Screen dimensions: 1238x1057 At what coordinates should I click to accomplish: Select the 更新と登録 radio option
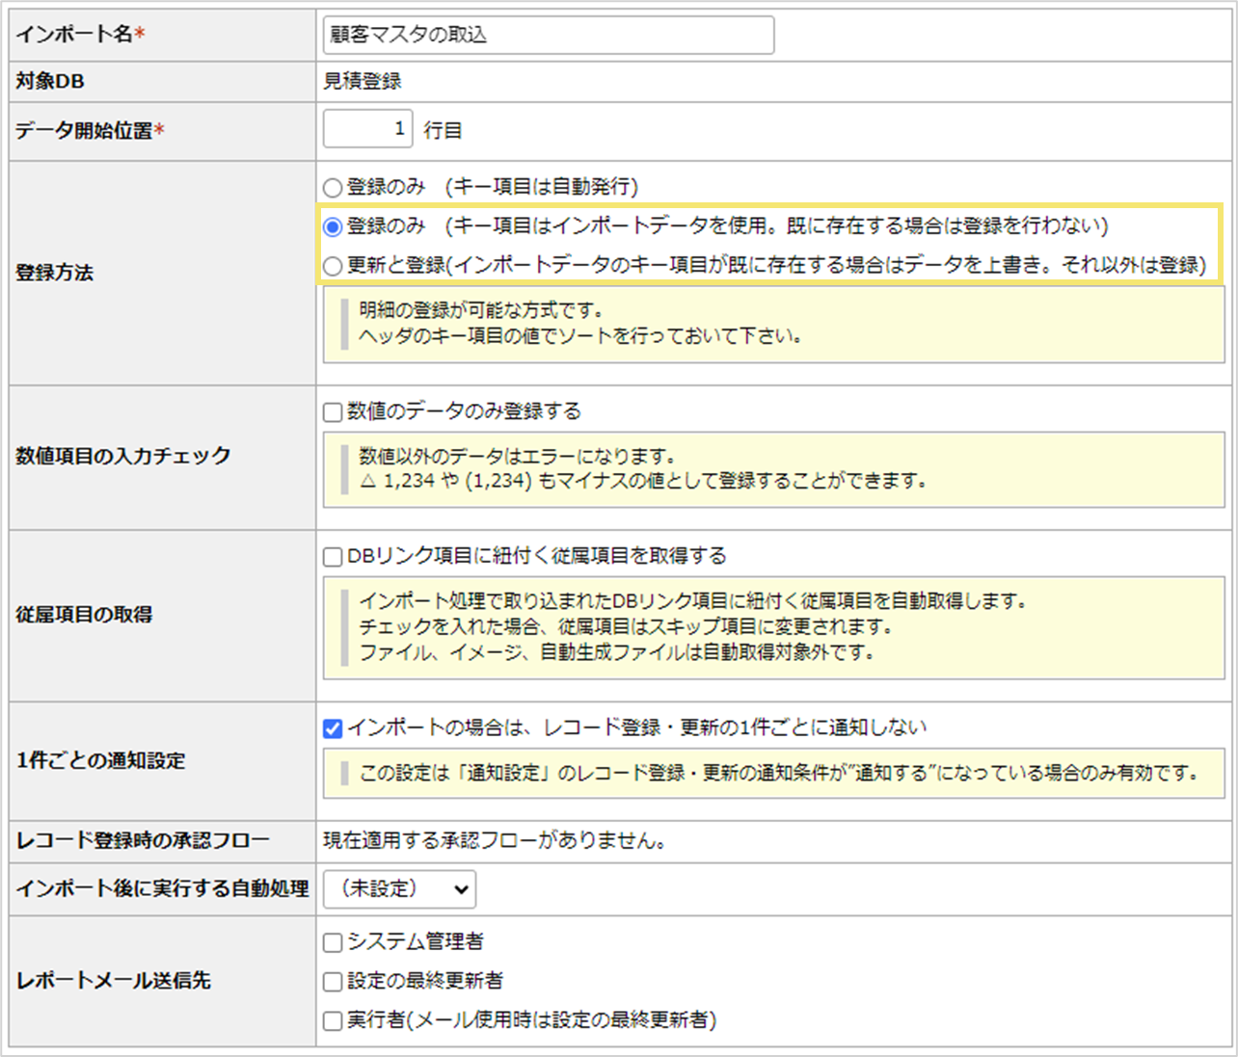pyautogui.click(x=333, y=265)
